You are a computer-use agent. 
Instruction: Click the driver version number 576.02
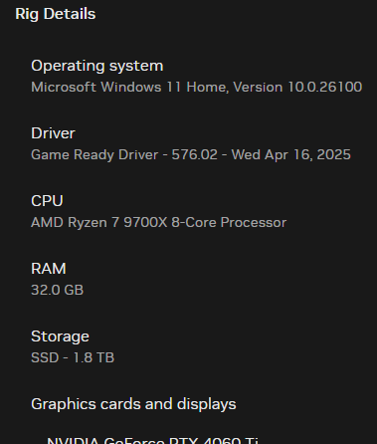pos(194,155)
